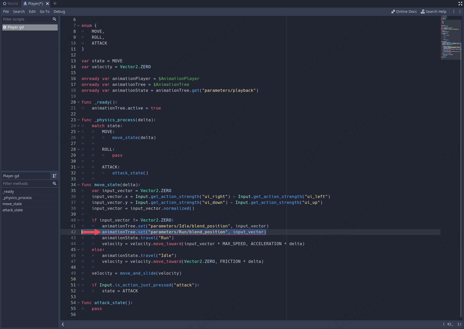The width and height of the screenshot is (464, 329).
Task: Click the $AnimationPlayer node reference
Action: click(179, 79)
